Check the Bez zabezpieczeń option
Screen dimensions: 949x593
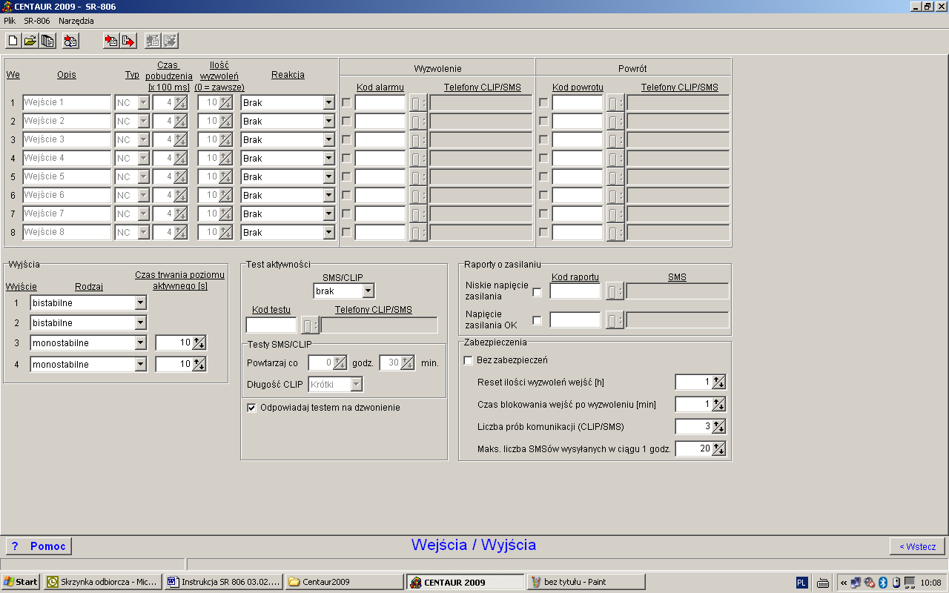[468, 360]
